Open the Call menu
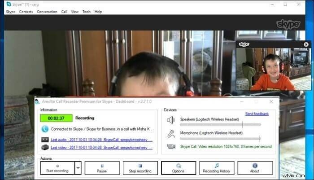 pyautogui.click(x=64, y=12)
